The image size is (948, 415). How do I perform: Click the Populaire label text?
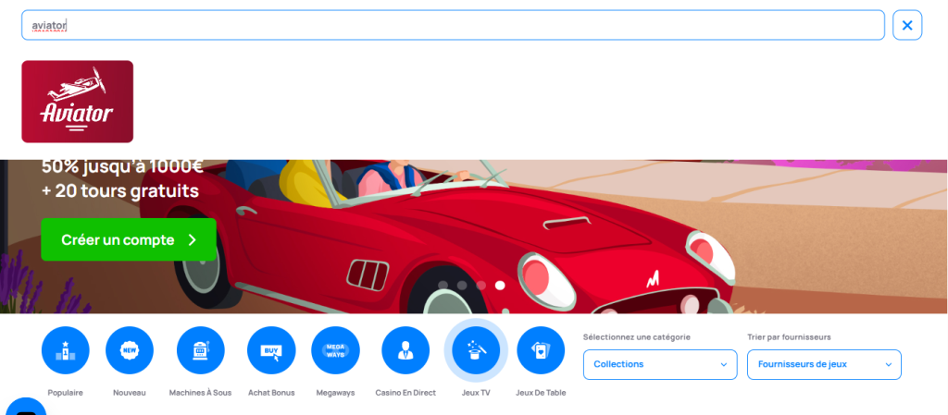coord(66,393)
